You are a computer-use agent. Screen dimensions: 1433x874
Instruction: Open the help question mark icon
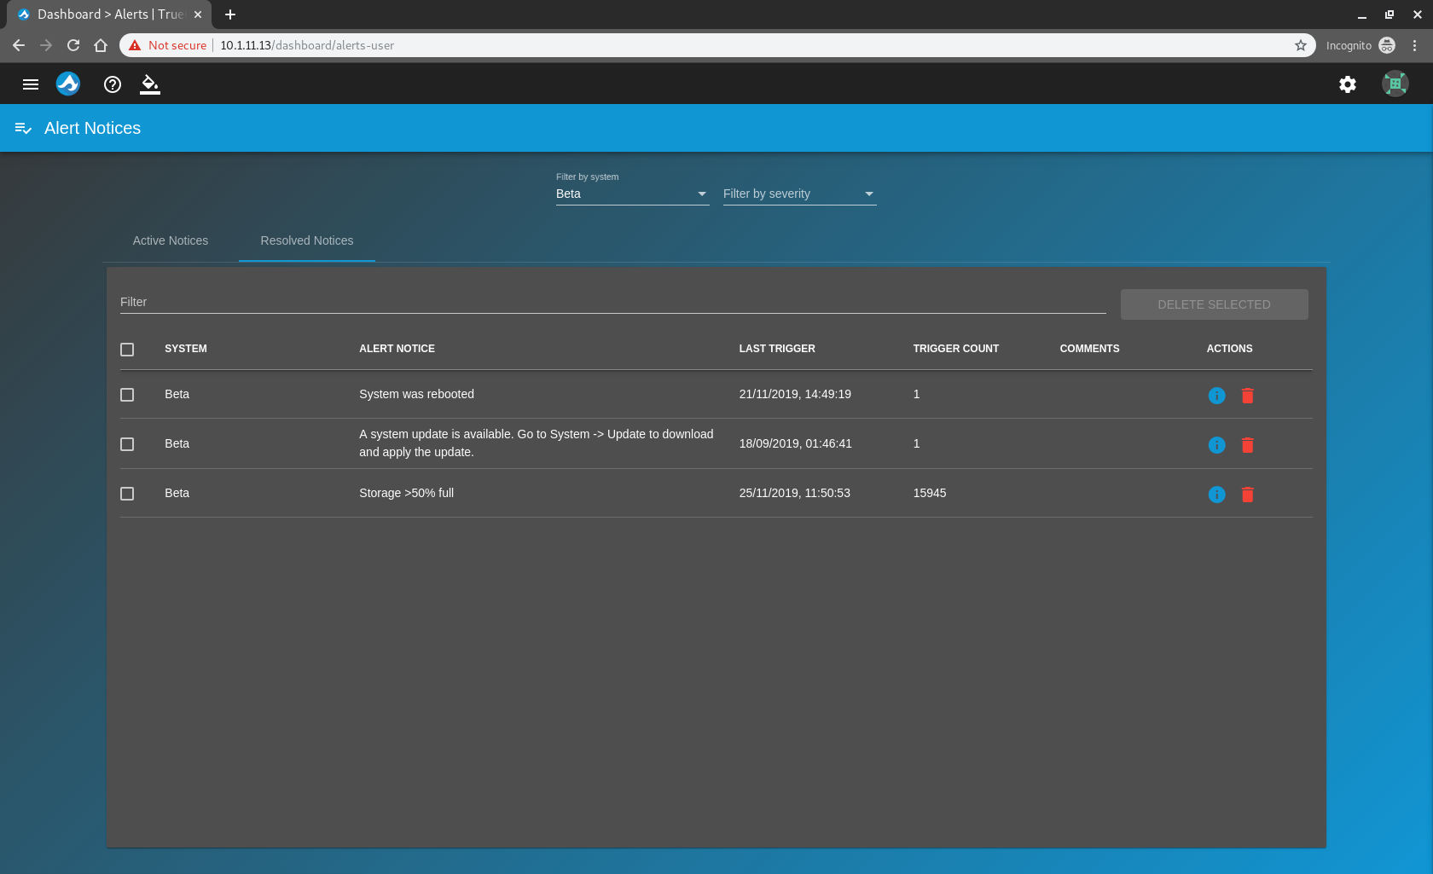pyautogui.click(x=113, y=84)
